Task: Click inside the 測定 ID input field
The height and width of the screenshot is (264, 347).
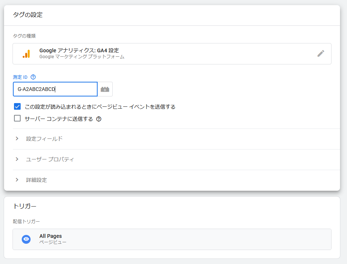Action: 55,89
